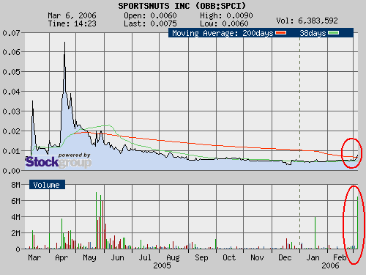366x275 pixels.
Task: Click the Oct month axis label
Action: coord(229,257)
